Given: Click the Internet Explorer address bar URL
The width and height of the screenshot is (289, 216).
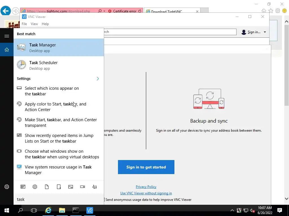Looking at the screenshot, I should tap(59, 11).
